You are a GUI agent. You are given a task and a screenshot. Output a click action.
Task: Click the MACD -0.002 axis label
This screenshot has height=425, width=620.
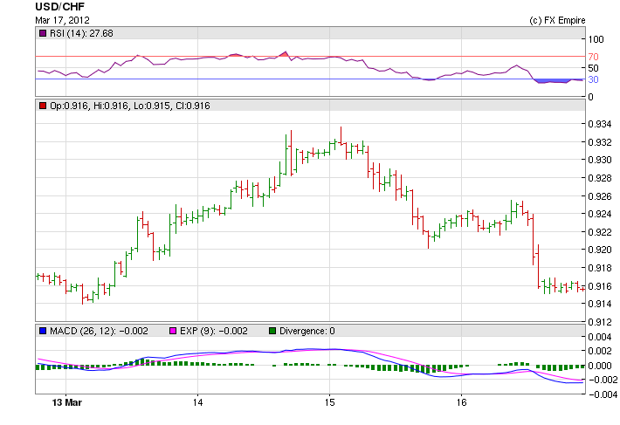[603, 380]
